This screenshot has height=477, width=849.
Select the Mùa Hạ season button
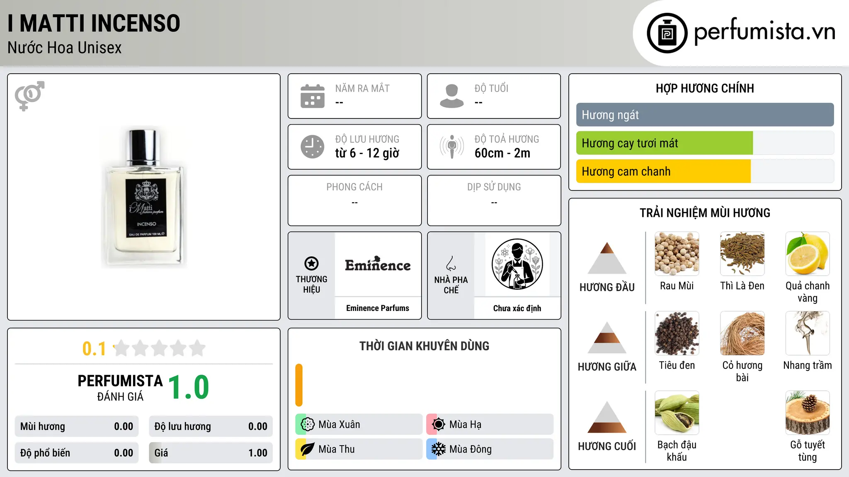490,424
